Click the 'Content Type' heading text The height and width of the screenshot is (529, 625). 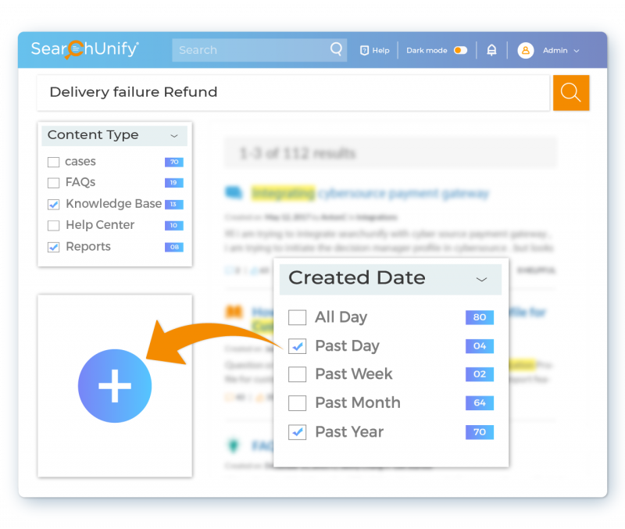(x=93, y=135)
